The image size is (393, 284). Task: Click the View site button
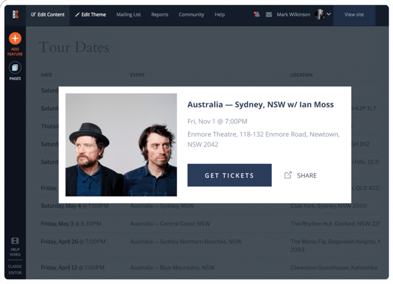(354, 14)
